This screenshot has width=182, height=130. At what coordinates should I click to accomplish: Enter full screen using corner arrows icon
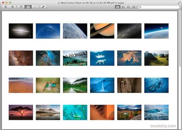179,3
